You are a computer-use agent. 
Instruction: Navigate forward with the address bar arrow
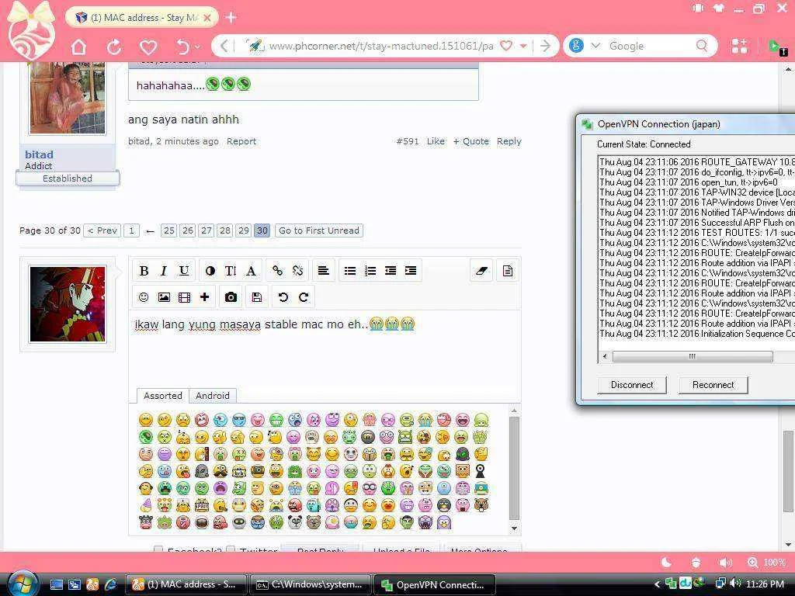click(546, 46)
